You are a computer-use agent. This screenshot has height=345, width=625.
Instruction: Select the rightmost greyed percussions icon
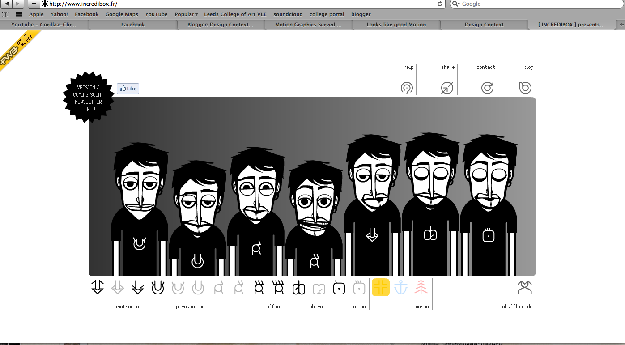pyautogui.click(x=198, y=287)
